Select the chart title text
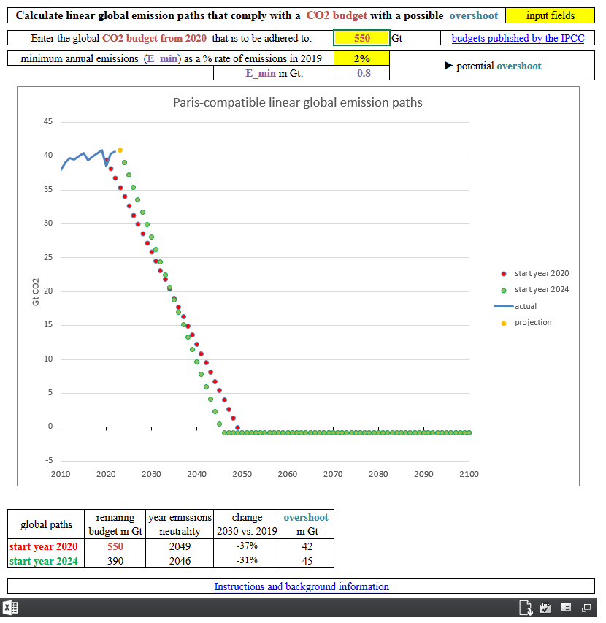The image size is (606, 623). coord(297,102)
